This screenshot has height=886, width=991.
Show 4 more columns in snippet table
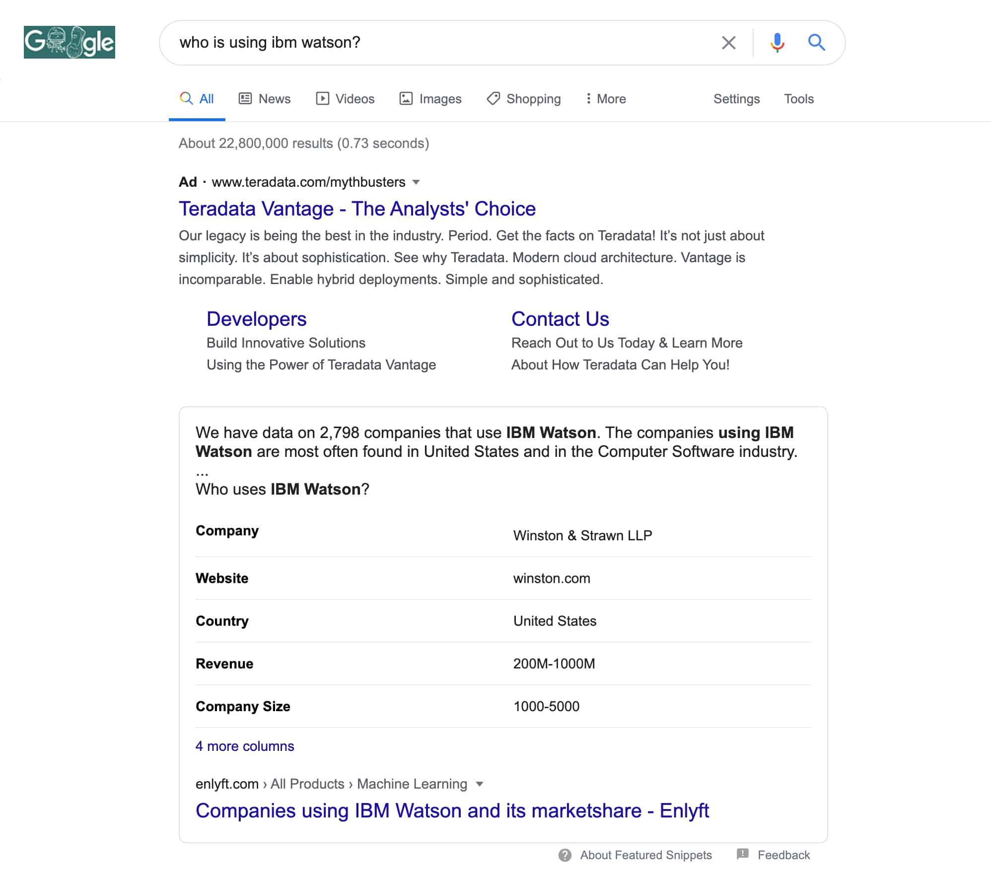[245, 746]
